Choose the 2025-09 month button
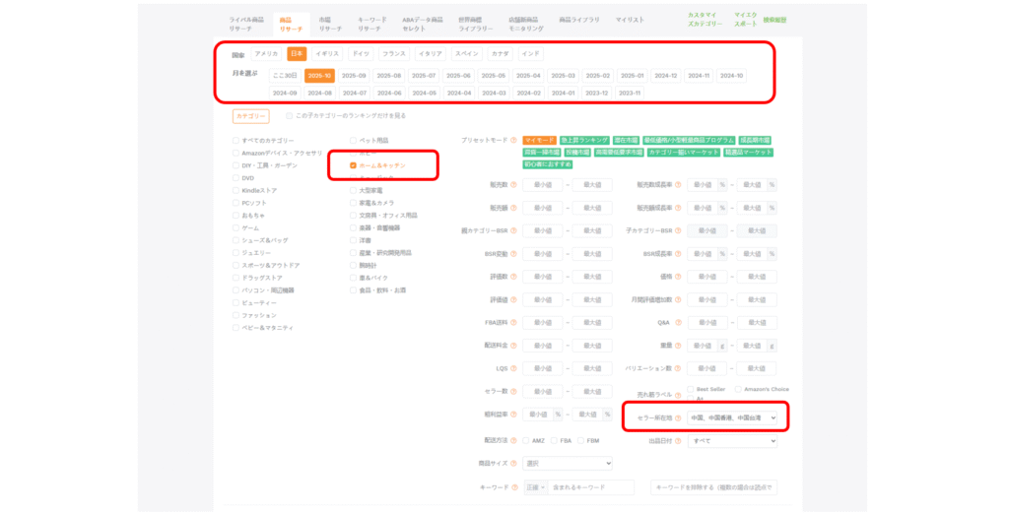 tap(354, 75)
